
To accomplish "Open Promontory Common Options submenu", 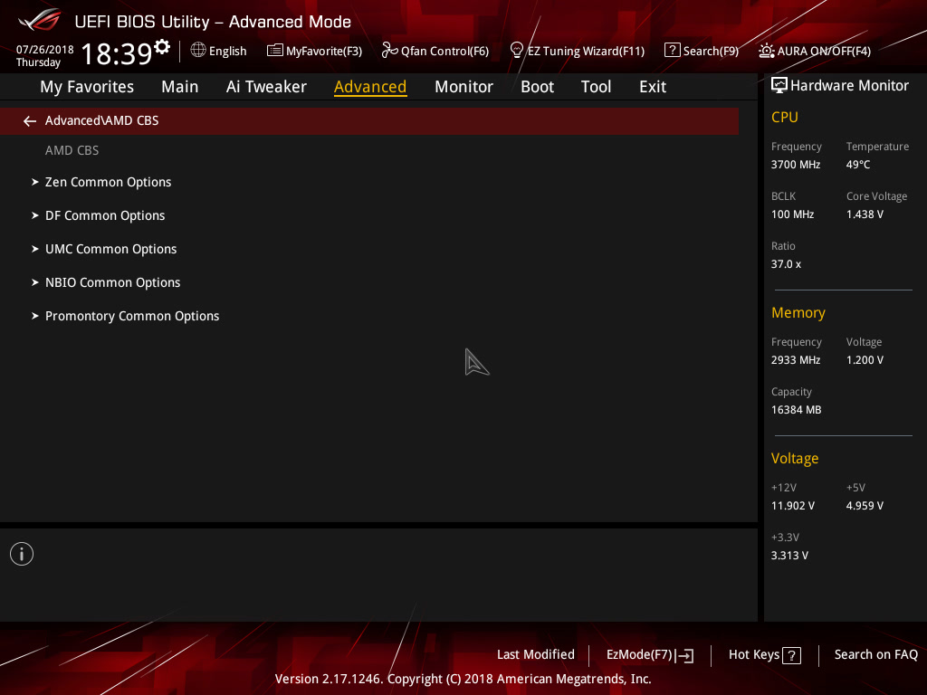I will point(132,316).
